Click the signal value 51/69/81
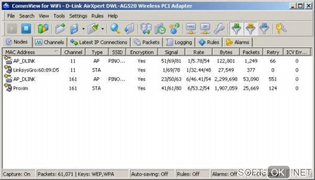 [171, 61]
